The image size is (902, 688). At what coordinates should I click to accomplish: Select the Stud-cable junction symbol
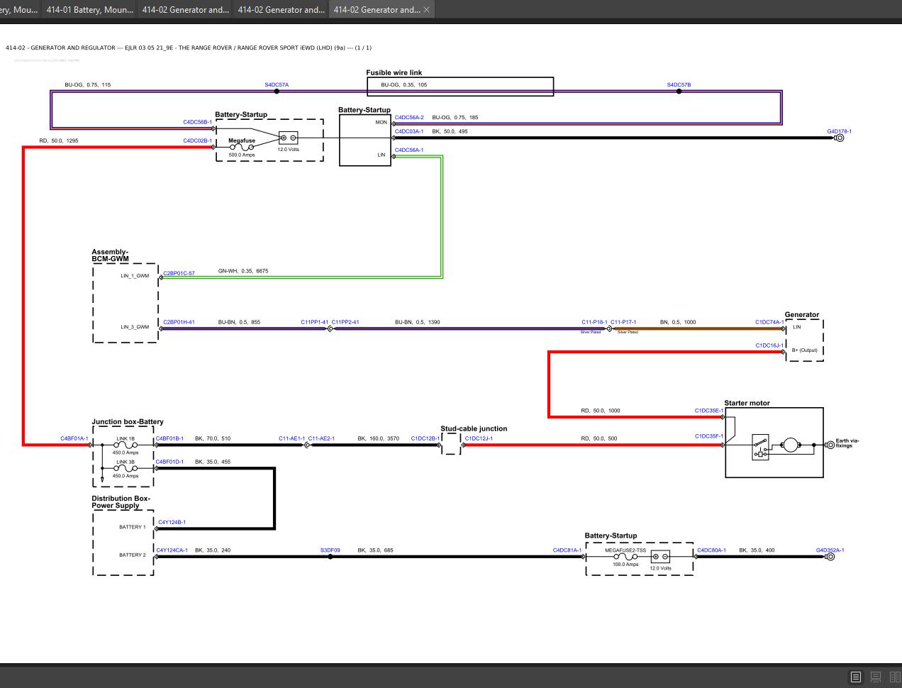click(x=452, y=445)
